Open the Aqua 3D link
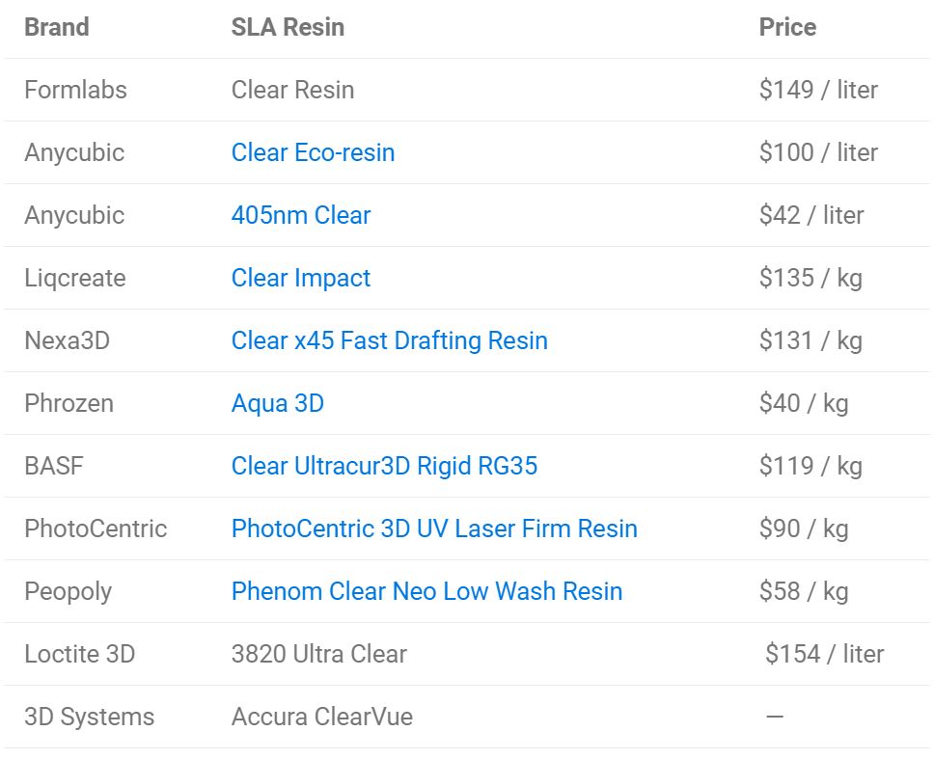This screenshot has height=759, width=934. (x=278, y=403)
